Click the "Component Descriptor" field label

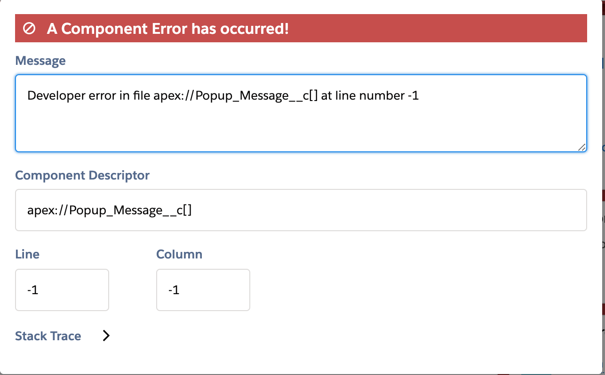(82, 175)
